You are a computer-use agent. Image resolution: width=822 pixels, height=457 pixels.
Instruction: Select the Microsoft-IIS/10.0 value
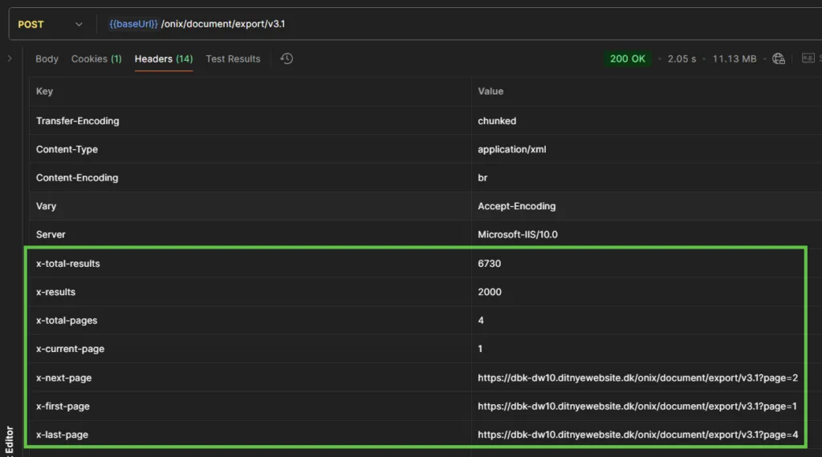pyautogui.click(x=518, y=235)
